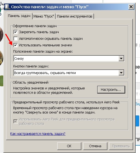This screenshot has height=153, width=140.
Task: Open dropdown arrow next to 'Снизу'
Action: pyautogui.click(x=121, y=58)
